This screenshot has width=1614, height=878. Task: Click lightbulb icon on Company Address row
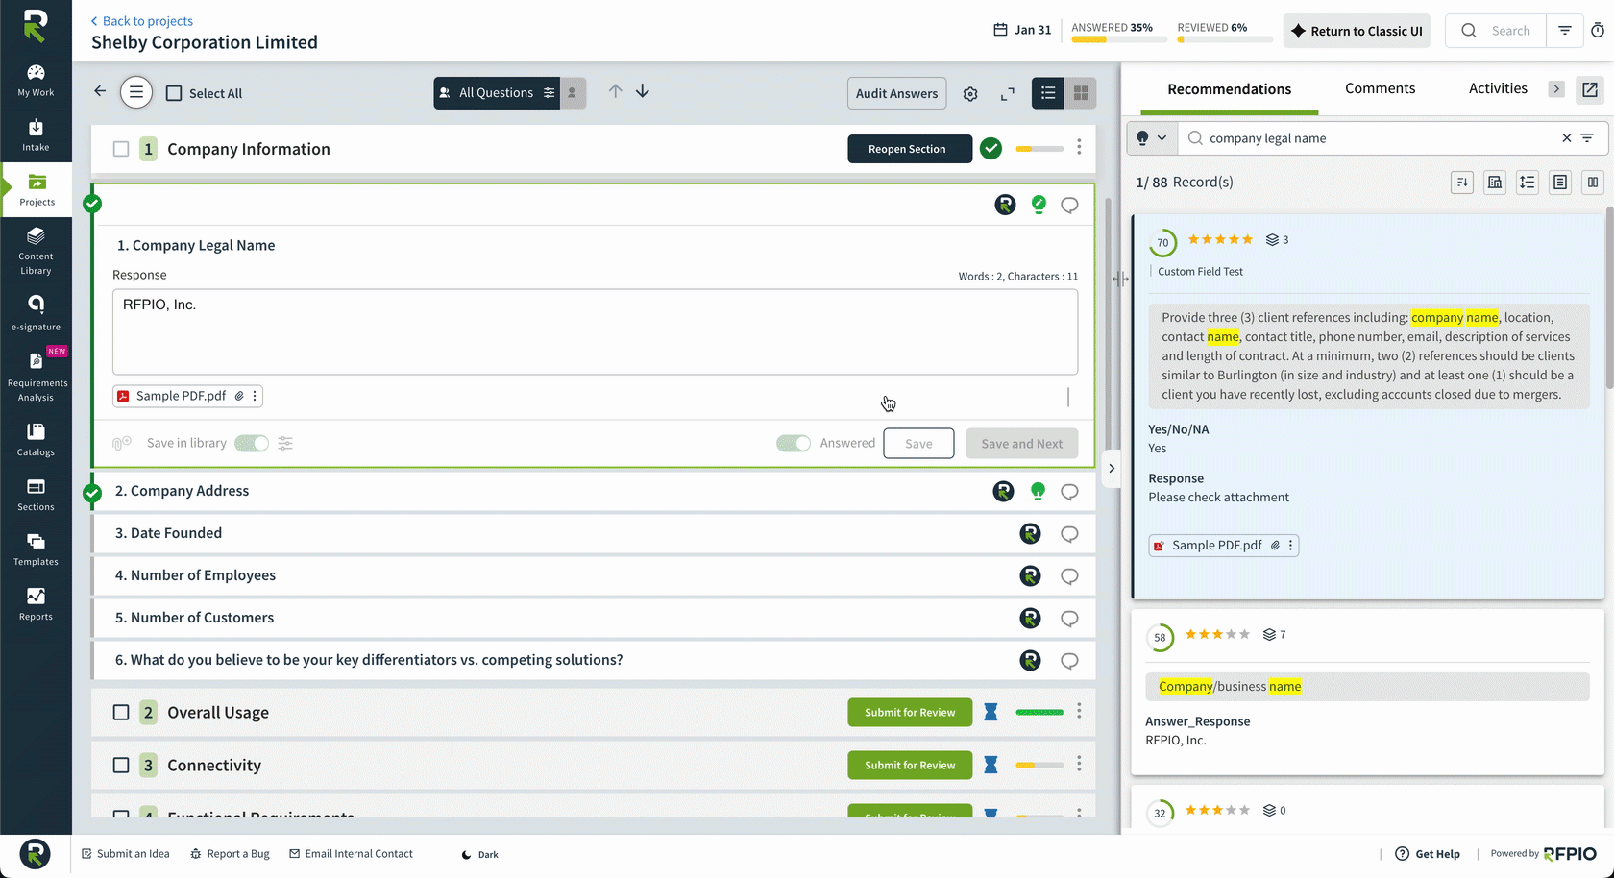[x=1038, y=492]
